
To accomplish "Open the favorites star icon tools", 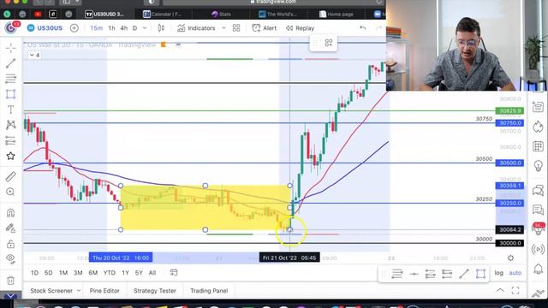I will pyautogui.click(x=11, y=156).
